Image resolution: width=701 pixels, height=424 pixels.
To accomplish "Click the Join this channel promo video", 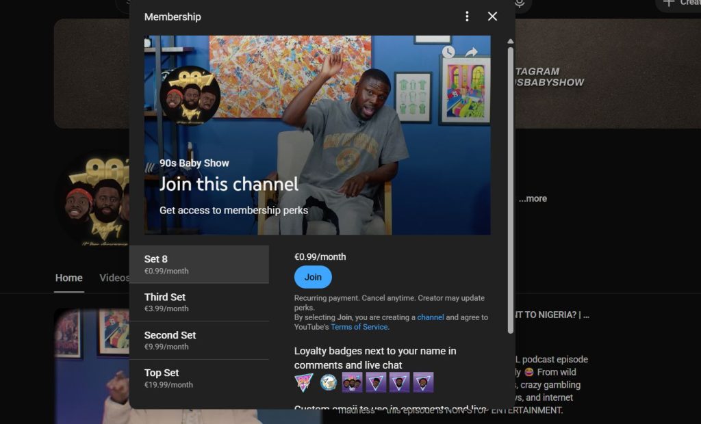I will [x=318, y=135].
